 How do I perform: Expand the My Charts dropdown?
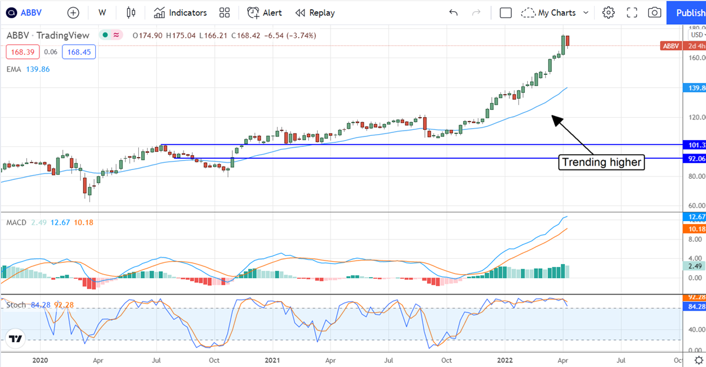coord(557,12)
